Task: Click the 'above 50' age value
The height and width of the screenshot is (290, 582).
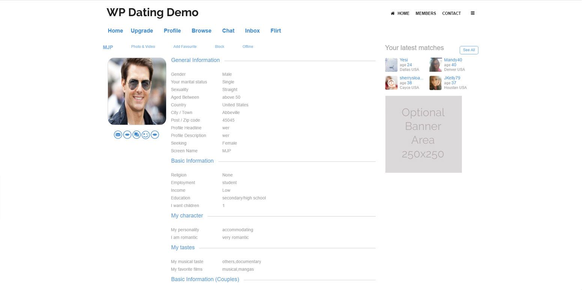Action: 232,97
